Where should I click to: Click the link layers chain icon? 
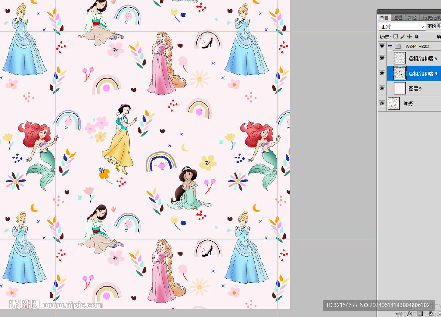pyautogui.click(x=399, y=314)
